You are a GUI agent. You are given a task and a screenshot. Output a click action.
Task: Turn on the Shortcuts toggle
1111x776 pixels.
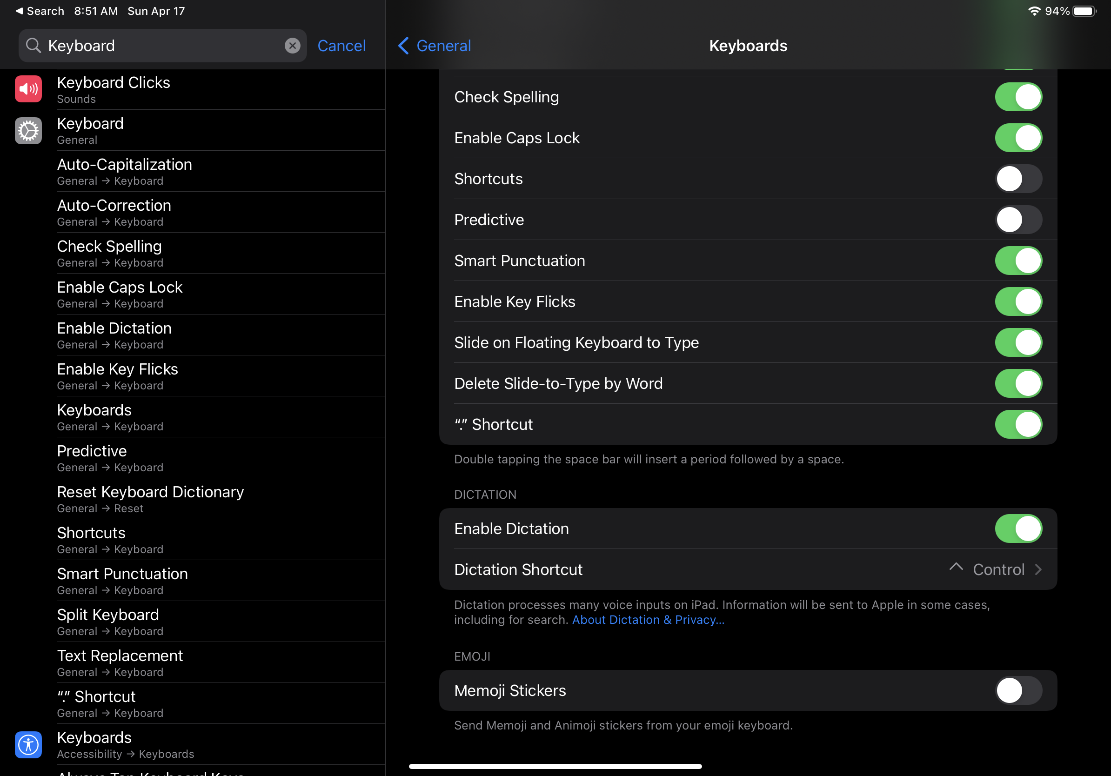coord(1018,179)
